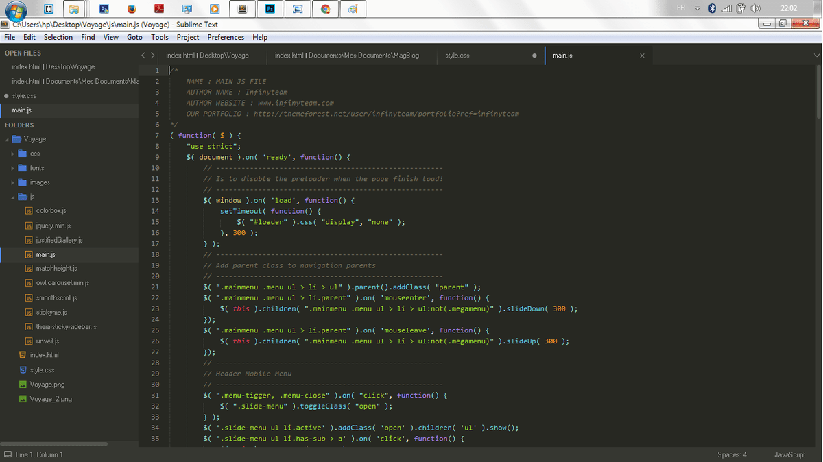Change the JavaScript syntax in status bar
This screenshot has height=462, width=823.
[x=789, y=454]
